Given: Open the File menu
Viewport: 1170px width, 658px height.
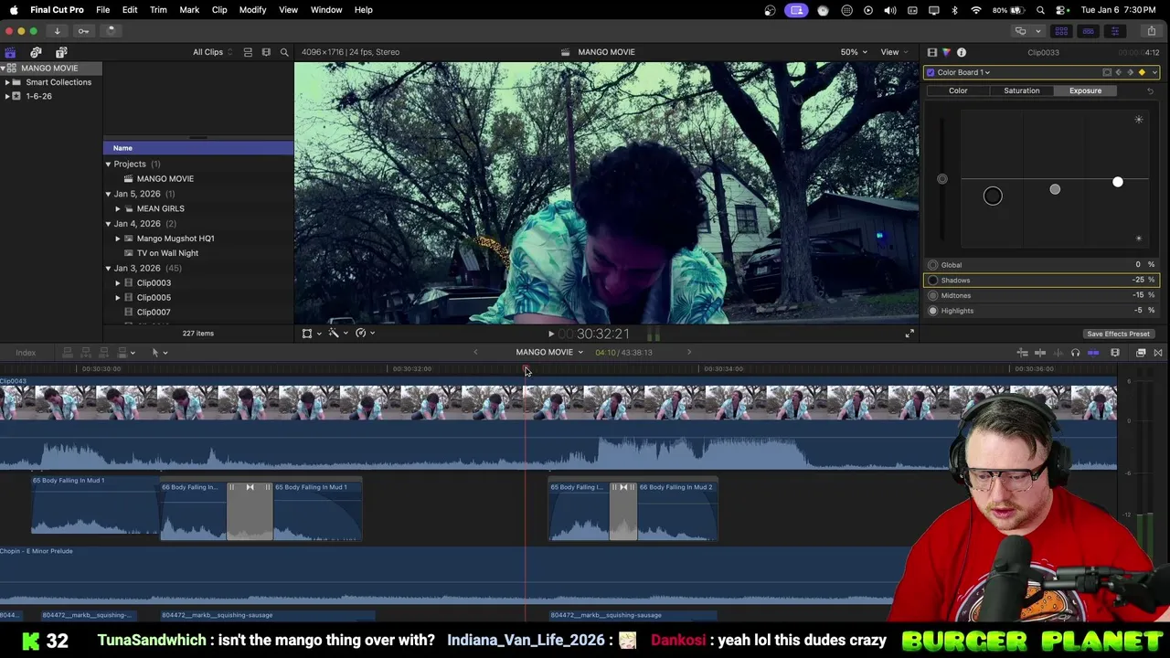Looking at the screenshot, I should click(x=102, y=10).
